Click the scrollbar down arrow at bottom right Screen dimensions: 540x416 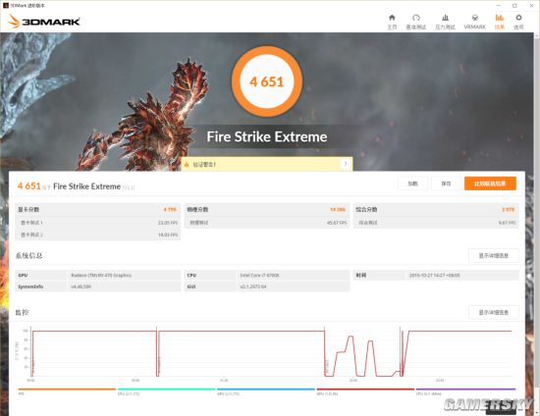(536, 413)
